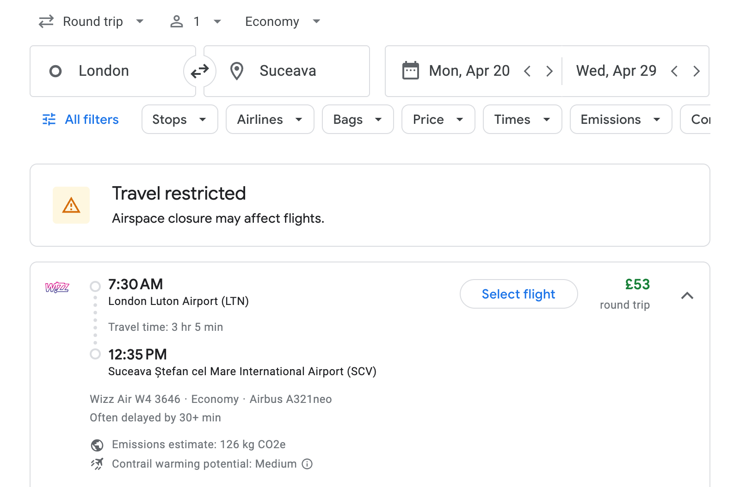Click the passenger person icon
Image resolution: width=740 pixels, height=487 pixels.
click(176, 21)
